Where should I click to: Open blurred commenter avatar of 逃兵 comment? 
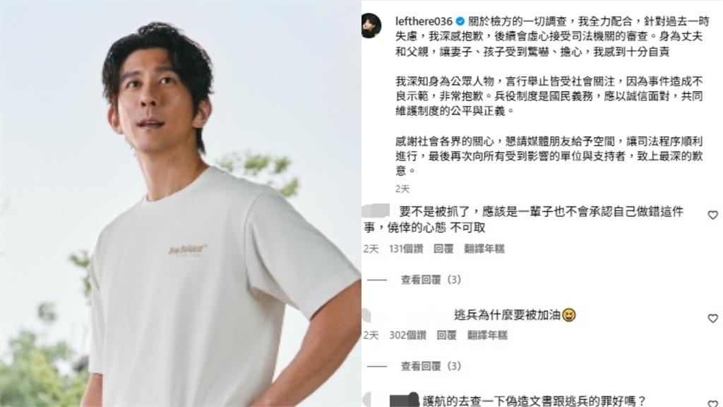coord(367,315)
